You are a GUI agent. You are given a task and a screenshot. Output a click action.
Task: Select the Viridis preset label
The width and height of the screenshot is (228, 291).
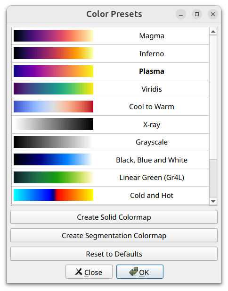click(x=152, y=89)
